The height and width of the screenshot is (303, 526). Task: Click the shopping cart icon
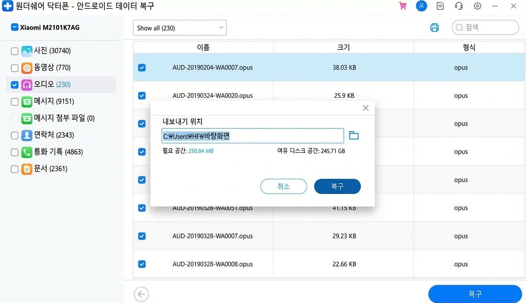click(x=403, y=6)
